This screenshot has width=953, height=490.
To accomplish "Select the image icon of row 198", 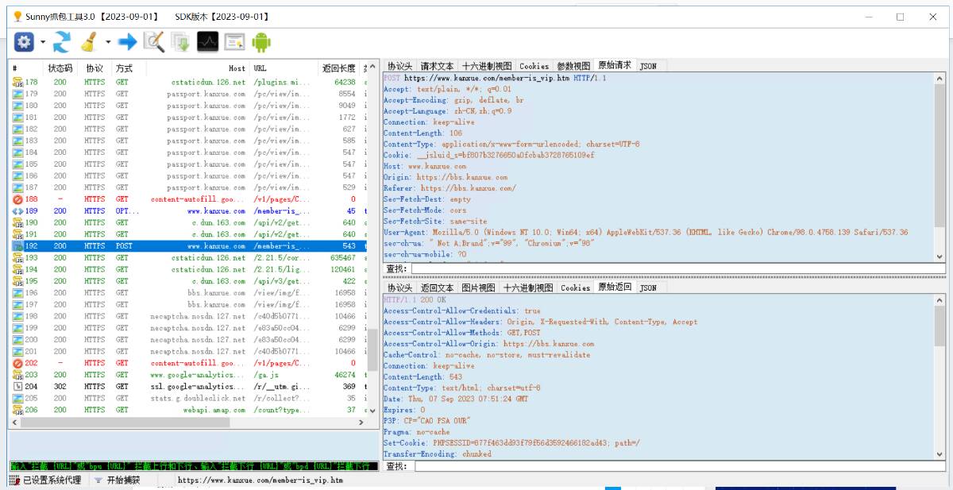I will [x=17, y=316].
